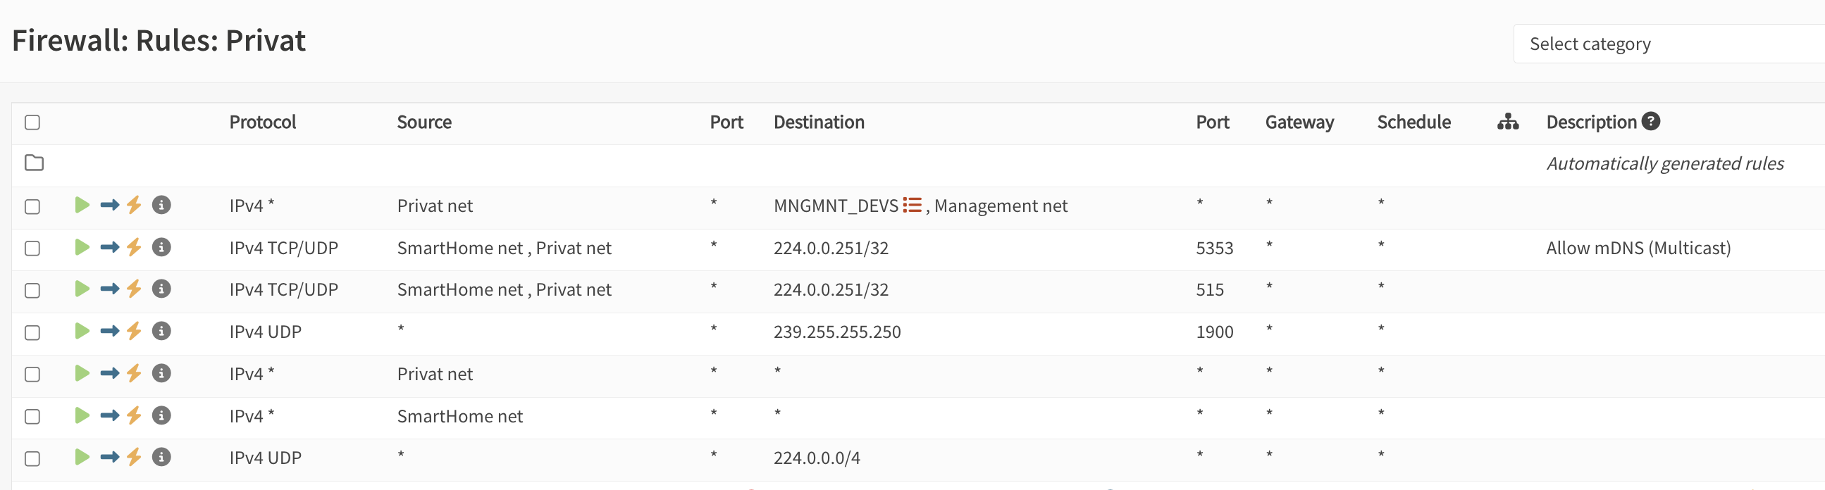Screen dimensions: 1825x490
Task: Click the direction arrow icon on the SmartHome net rule
Action: click(x=109, y=415)
